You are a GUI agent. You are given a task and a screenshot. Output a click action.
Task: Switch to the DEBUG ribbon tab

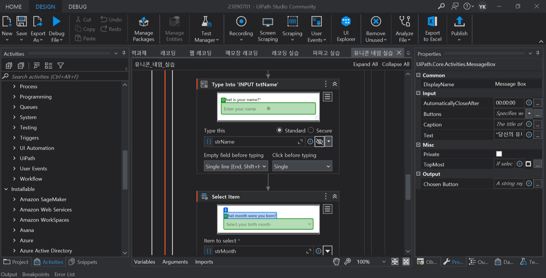click(x=78, y=7)
